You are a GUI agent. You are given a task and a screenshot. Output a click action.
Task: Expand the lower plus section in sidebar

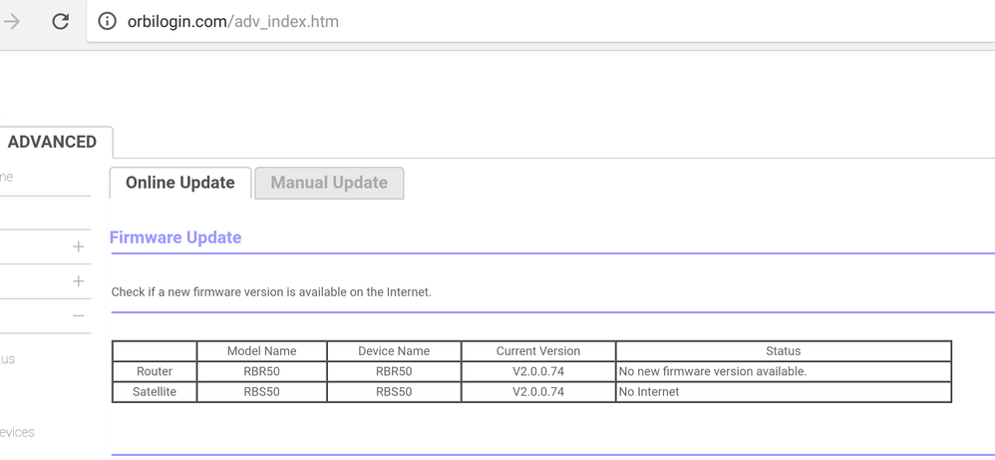tap(79, 281)
